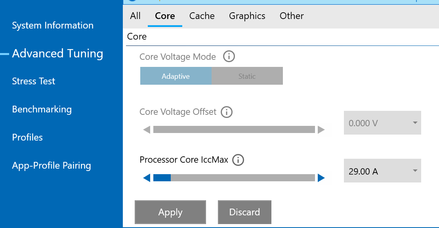Viewport: 439px width, 228px height.
Task: Select Adaptive core voltage mode
Action: pyautogui.click(x=176, y=76)
